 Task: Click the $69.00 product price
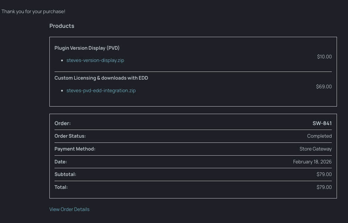pos(324,87)
